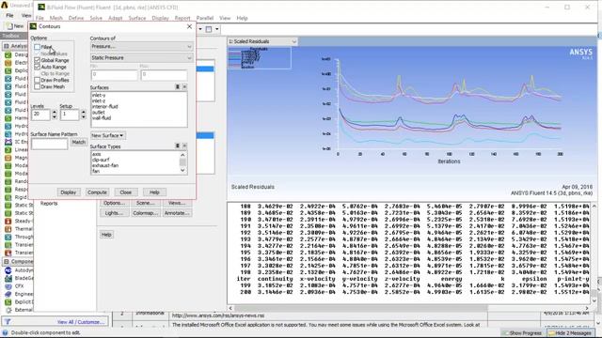
Task: Select wall-fluid in the Surfaces list
Action: tap(102, 118)
